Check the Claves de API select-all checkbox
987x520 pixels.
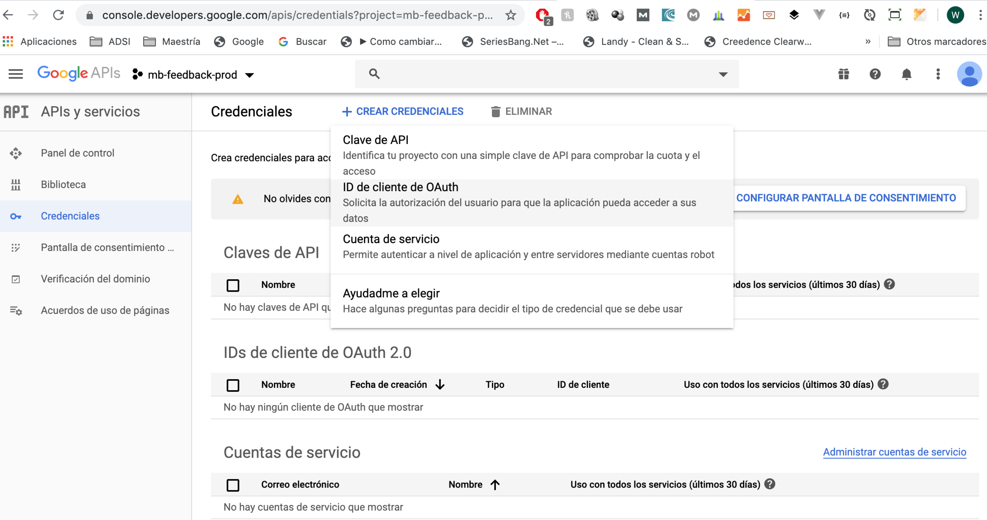[233, 285]
